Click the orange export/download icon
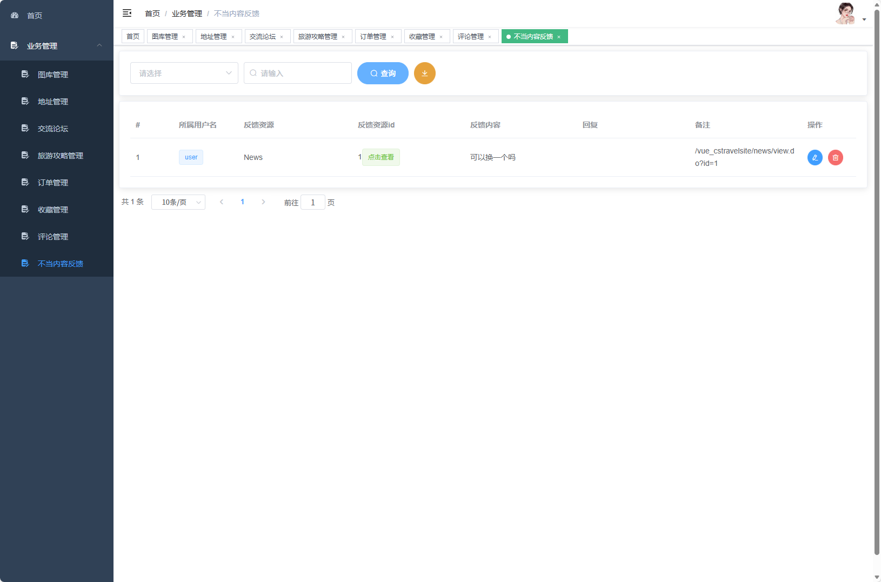The image size is (881, 582). 425,73
